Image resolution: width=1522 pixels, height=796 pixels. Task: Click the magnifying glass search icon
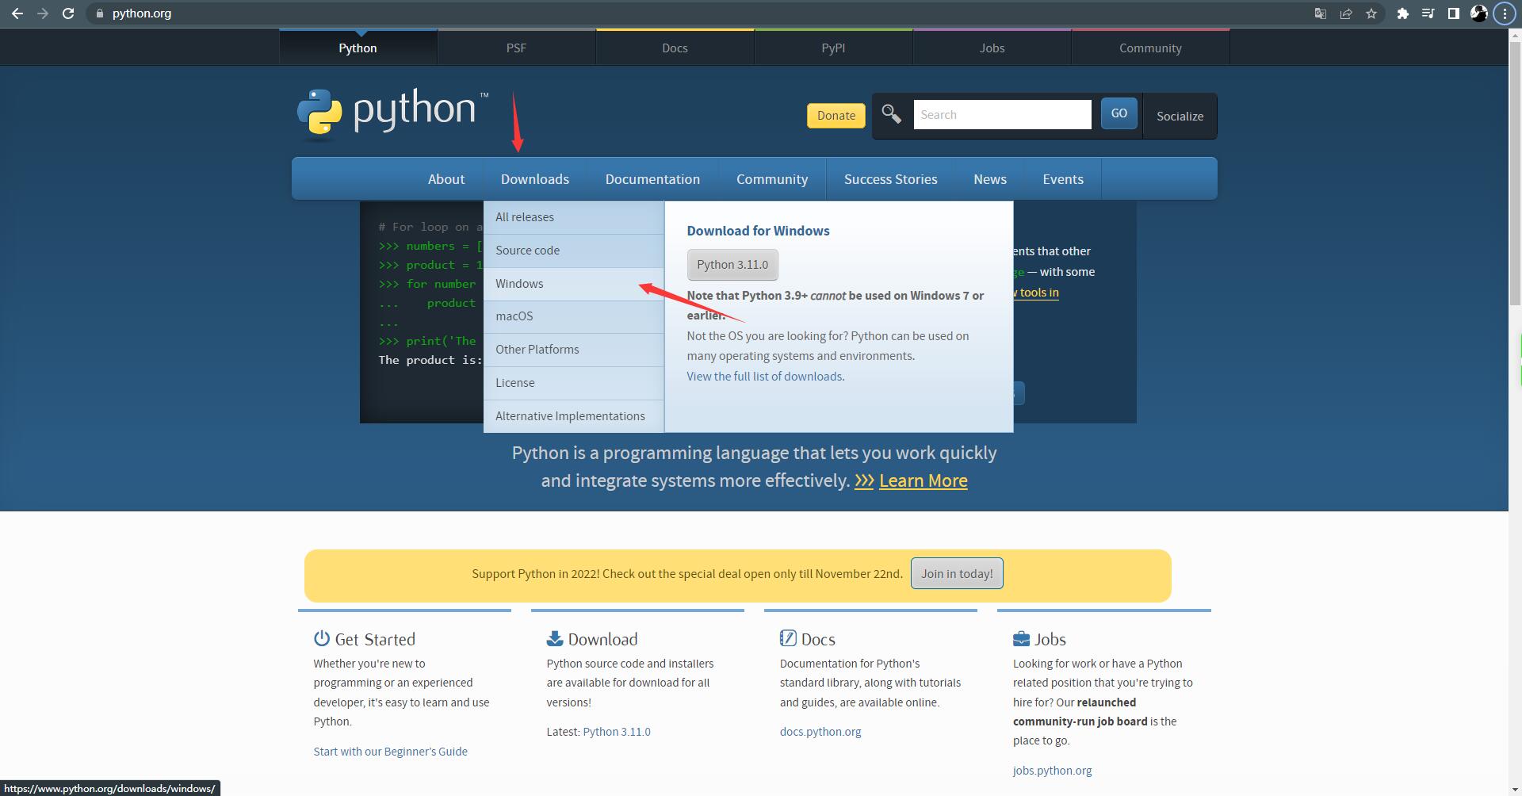(892, 115)
